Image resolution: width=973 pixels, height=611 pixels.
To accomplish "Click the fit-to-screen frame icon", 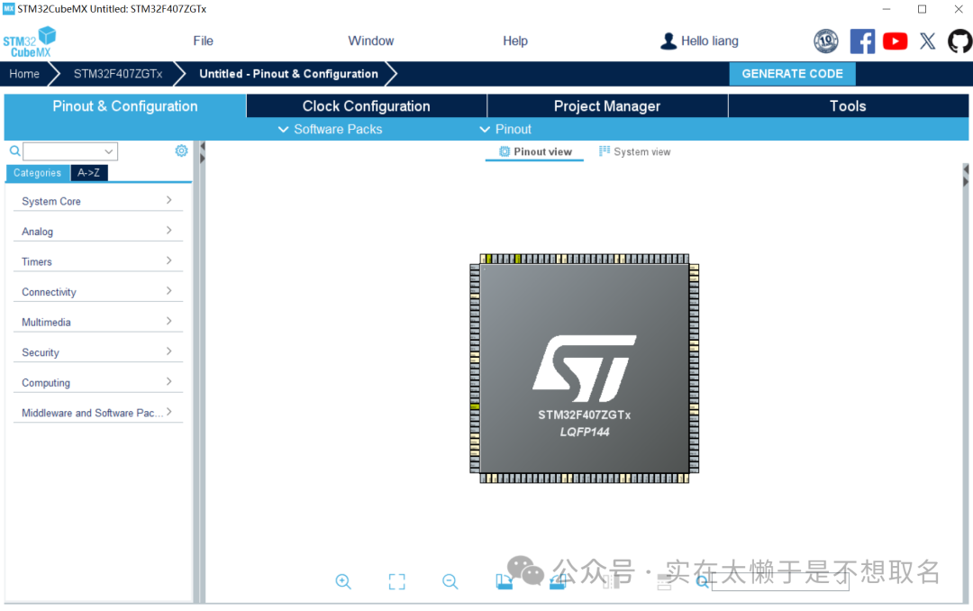I will [396, 582].
